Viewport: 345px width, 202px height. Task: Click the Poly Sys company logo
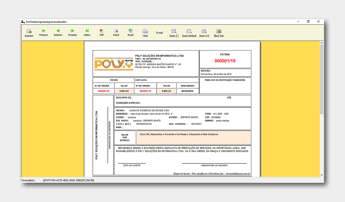pyautogui.click(x=114, y=64)
